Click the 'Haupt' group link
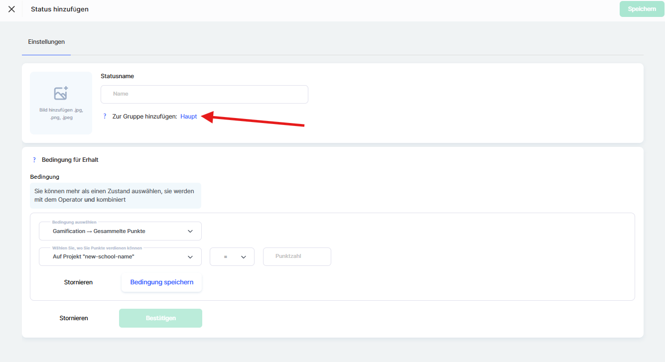The image size is (665, 362). coord(189,117)
